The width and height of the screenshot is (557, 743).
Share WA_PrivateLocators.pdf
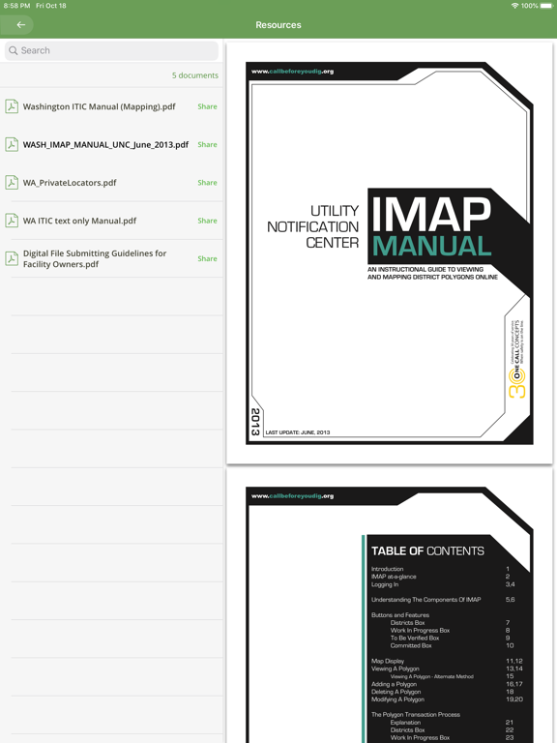pyautogui.click(x=208, y=183)
